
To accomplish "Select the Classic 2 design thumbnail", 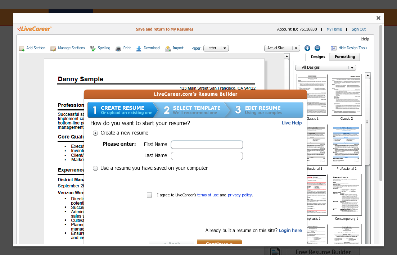I will (346, 95).
